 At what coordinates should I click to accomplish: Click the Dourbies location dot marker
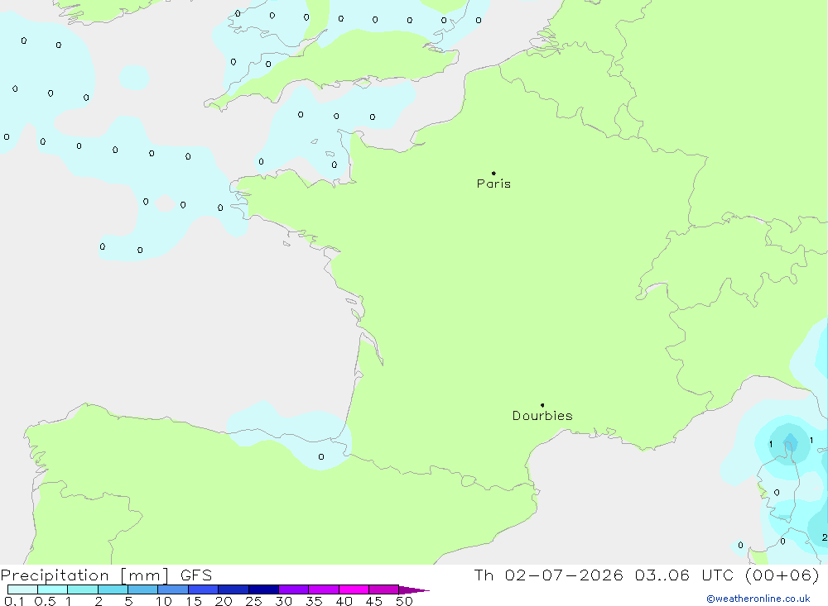[542, 405]
